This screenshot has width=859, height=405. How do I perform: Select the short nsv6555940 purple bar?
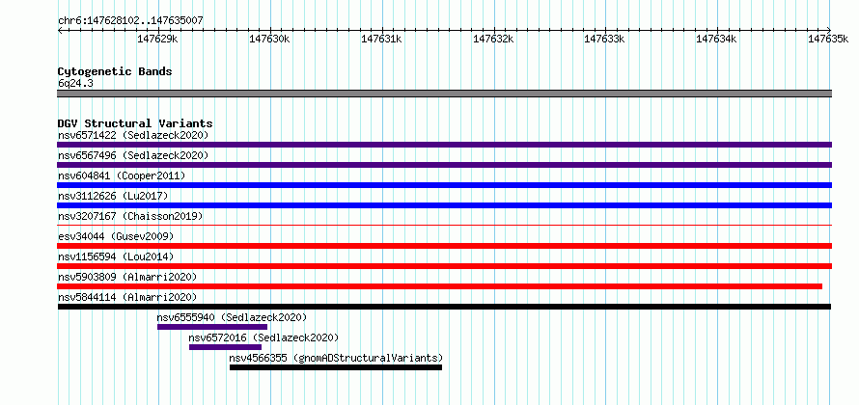[x=212, y=327]
